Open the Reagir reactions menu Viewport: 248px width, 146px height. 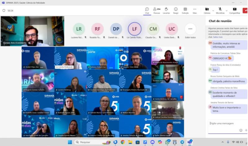(176, 11)
